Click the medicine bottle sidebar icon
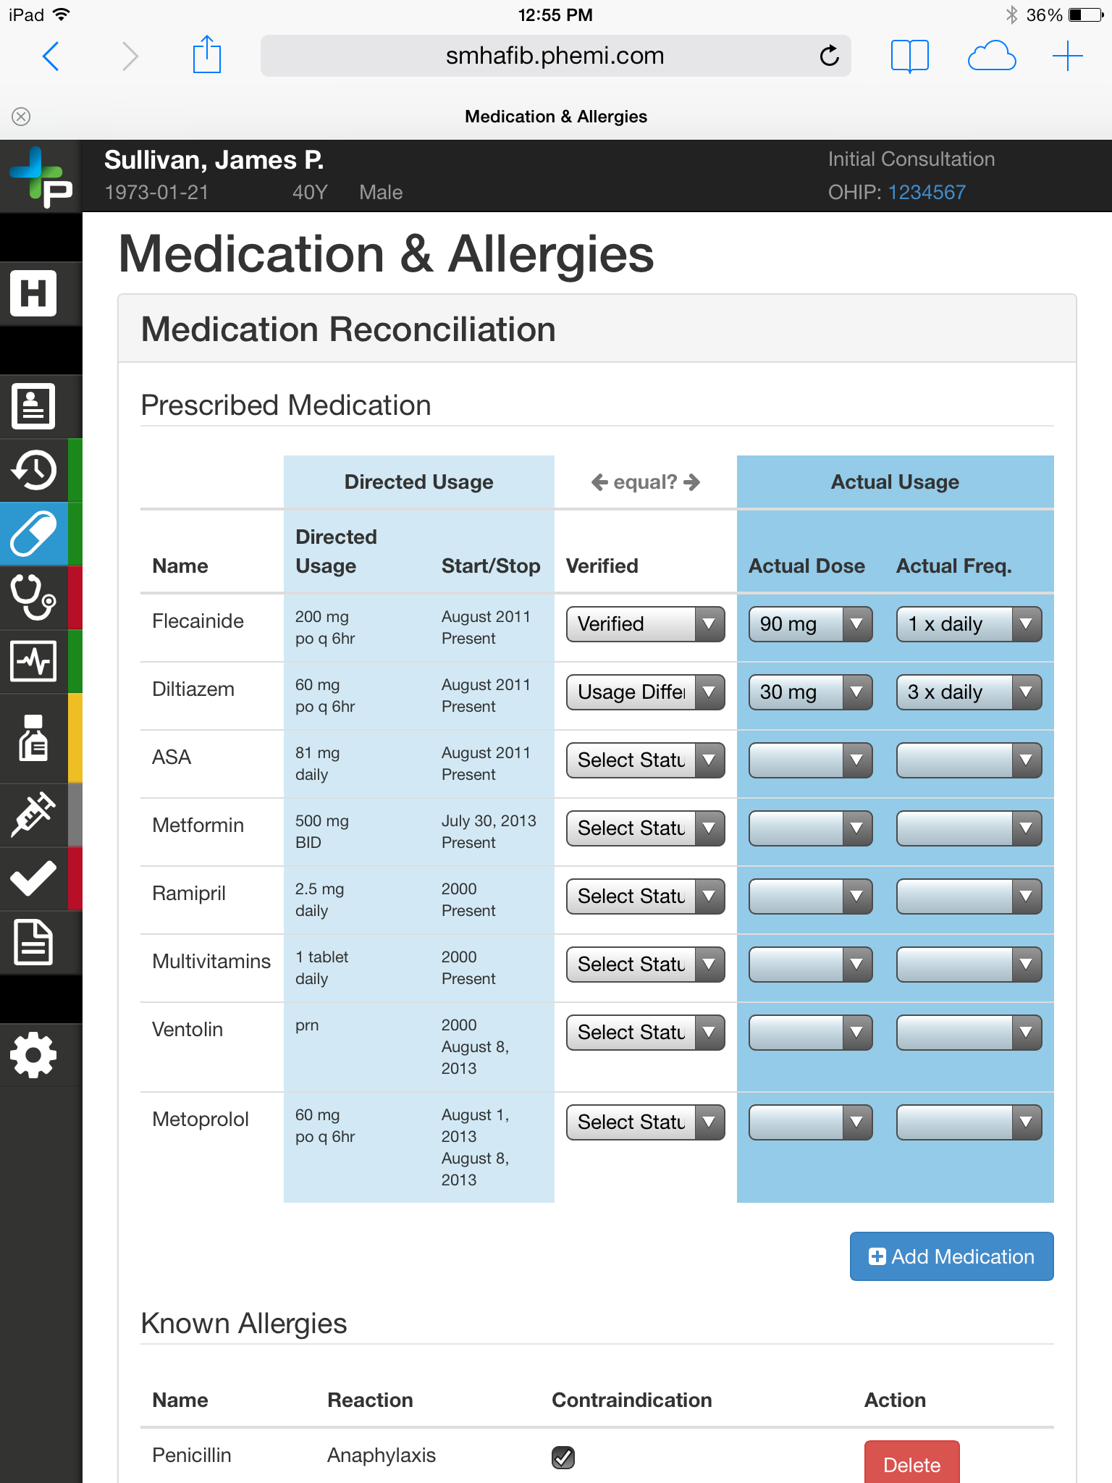1112x1483 pixels. point(33,738)
